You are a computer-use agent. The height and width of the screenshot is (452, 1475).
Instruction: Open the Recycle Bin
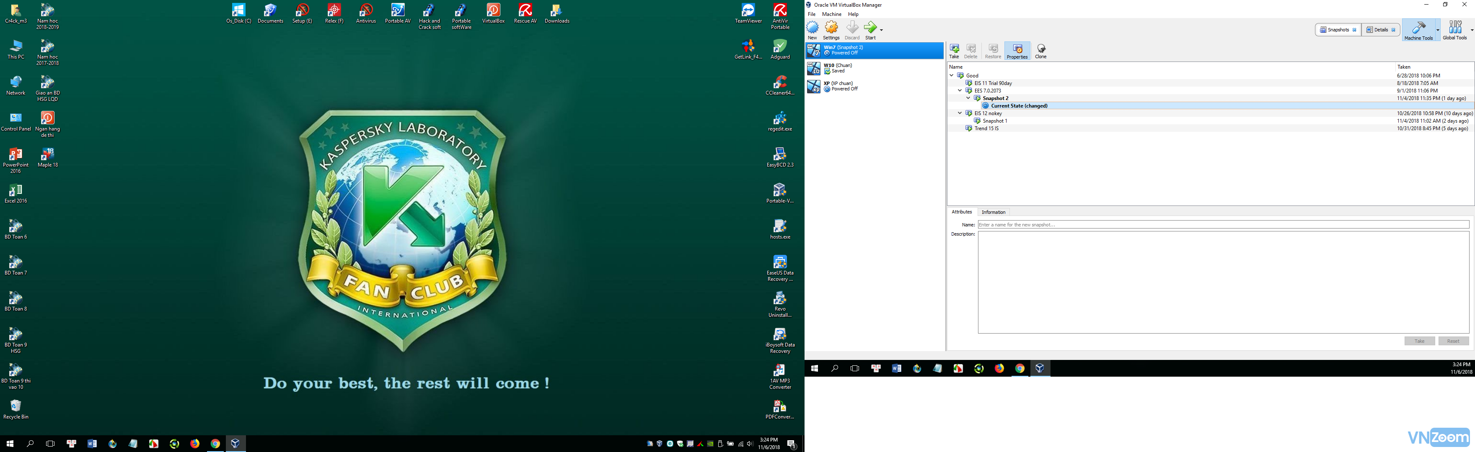coord(16,410)
